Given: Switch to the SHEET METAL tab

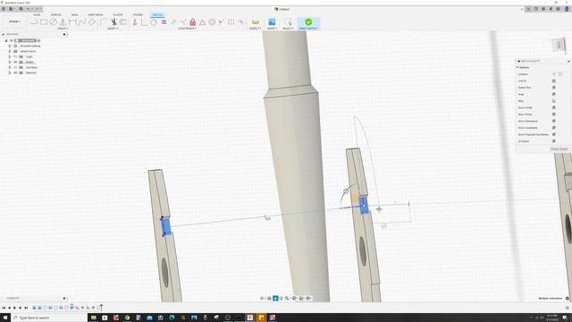Looking at the screenshot, I should point(96,15).
